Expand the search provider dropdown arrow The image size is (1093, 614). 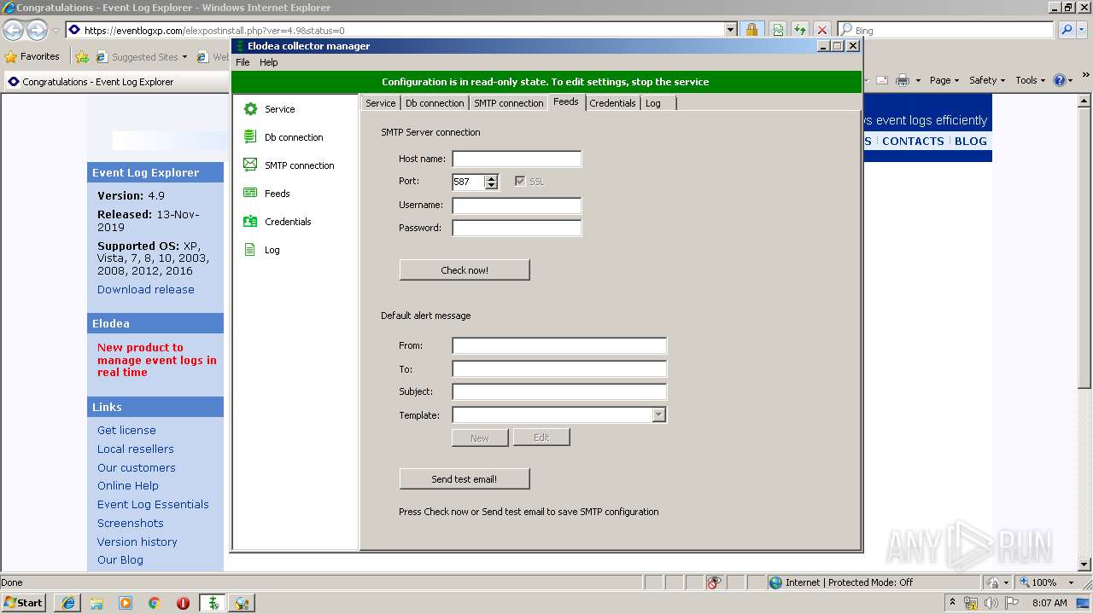tap(1084, 30)
